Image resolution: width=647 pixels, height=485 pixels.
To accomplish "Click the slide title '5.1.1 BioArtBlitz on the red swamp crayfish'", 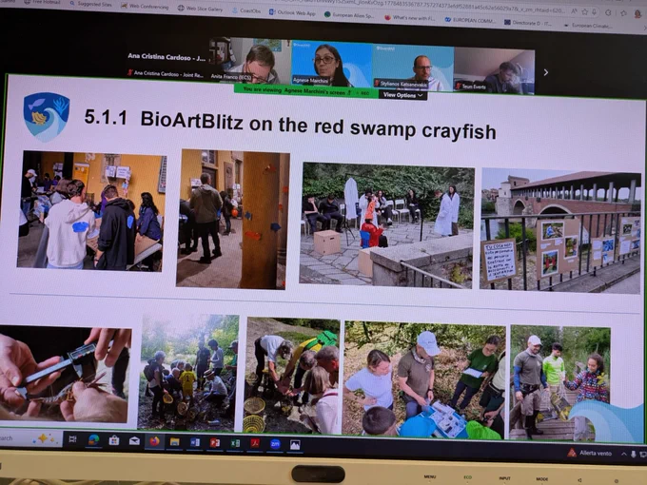I will tap(290, 125).
